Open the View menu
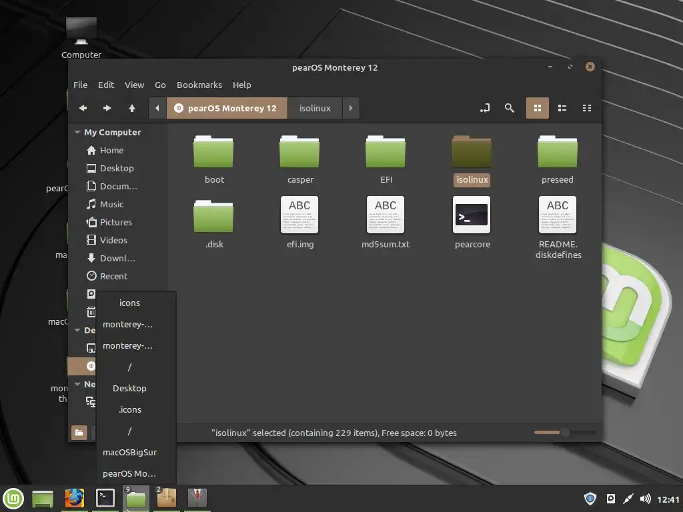The width and height of the screenshot is (683, 512). point(134,85)
